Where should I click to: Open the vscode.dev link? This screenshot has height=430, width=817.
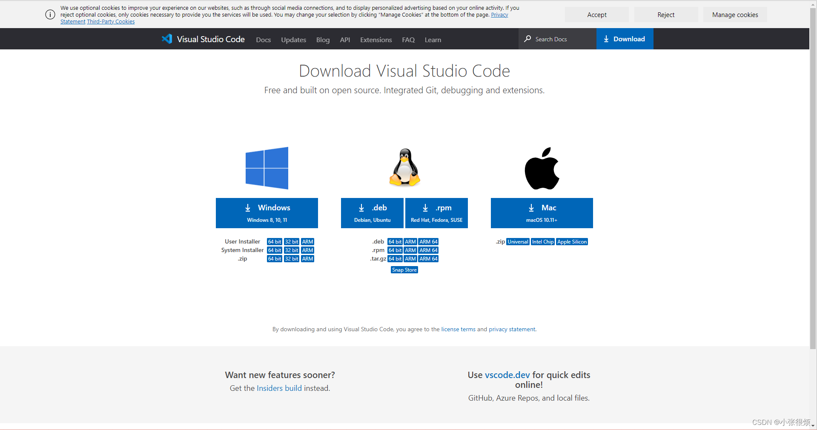(507, 375)
